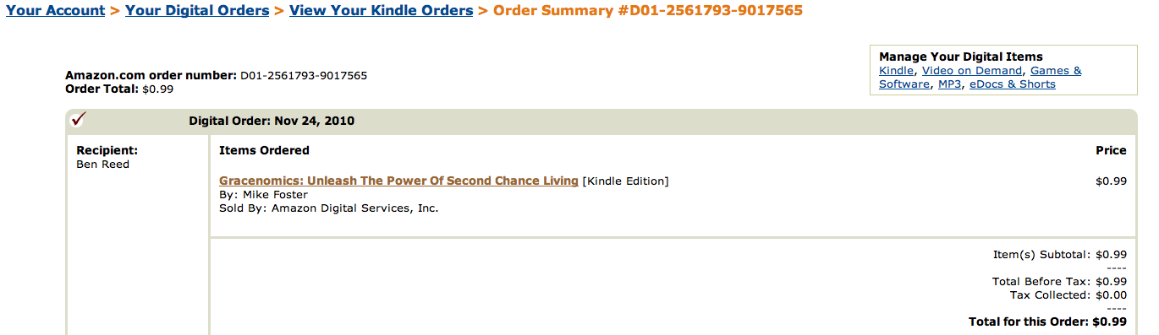Open Your Digital Orders breadcrumb link
The image size is (1159, 335).
[x=197, y=11]
